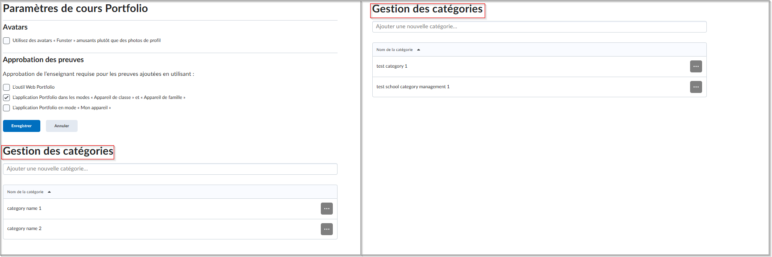Check Portfolio app Mon appareil mode
This screenshot has height=257, width=772.
click(6, 108)
